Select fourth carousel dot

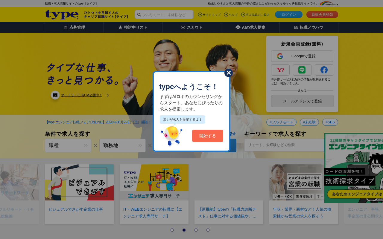[208, 230]
